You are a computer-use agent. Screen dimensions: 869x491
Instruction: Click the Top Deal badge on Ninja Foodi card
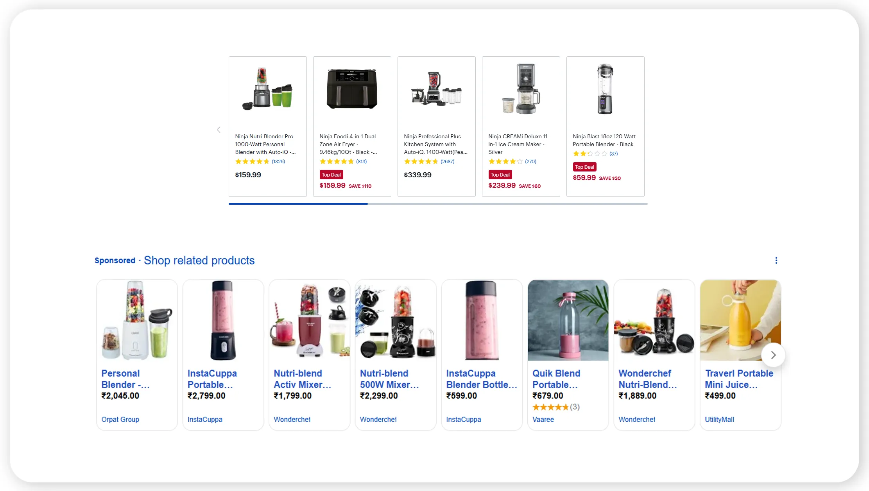[x=331, y=175]
